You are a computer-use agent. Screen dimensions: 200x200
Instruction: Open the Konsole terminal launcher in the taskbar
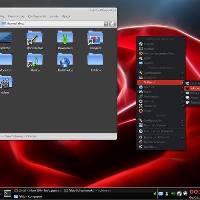(7, 193)
